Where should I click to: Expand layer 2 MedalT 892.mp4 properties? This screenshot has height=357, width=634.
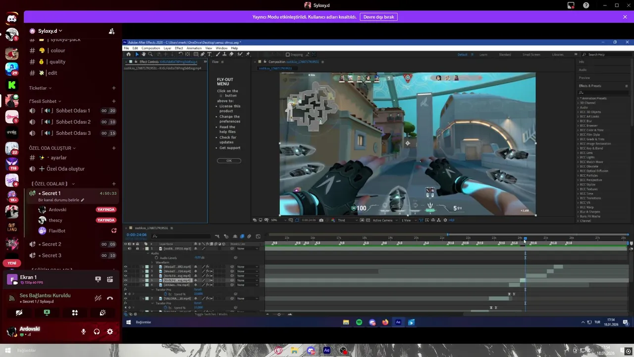pos(143,267)
